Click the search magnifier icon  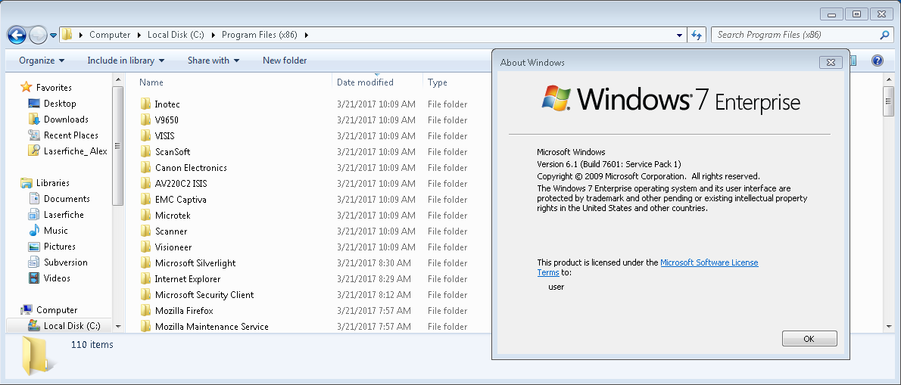885,35
